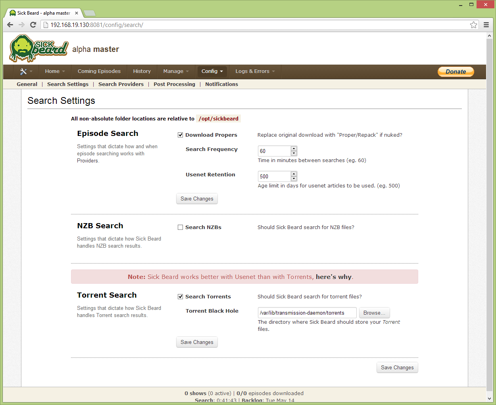
Task: Open the Coming Episodes page
Action: pyautogui.click(x=99, y=71)
